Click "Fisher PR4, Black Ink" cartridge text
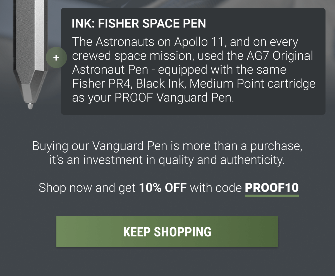Viewport: 335px width, 276px height. click(x=126, y=84)
